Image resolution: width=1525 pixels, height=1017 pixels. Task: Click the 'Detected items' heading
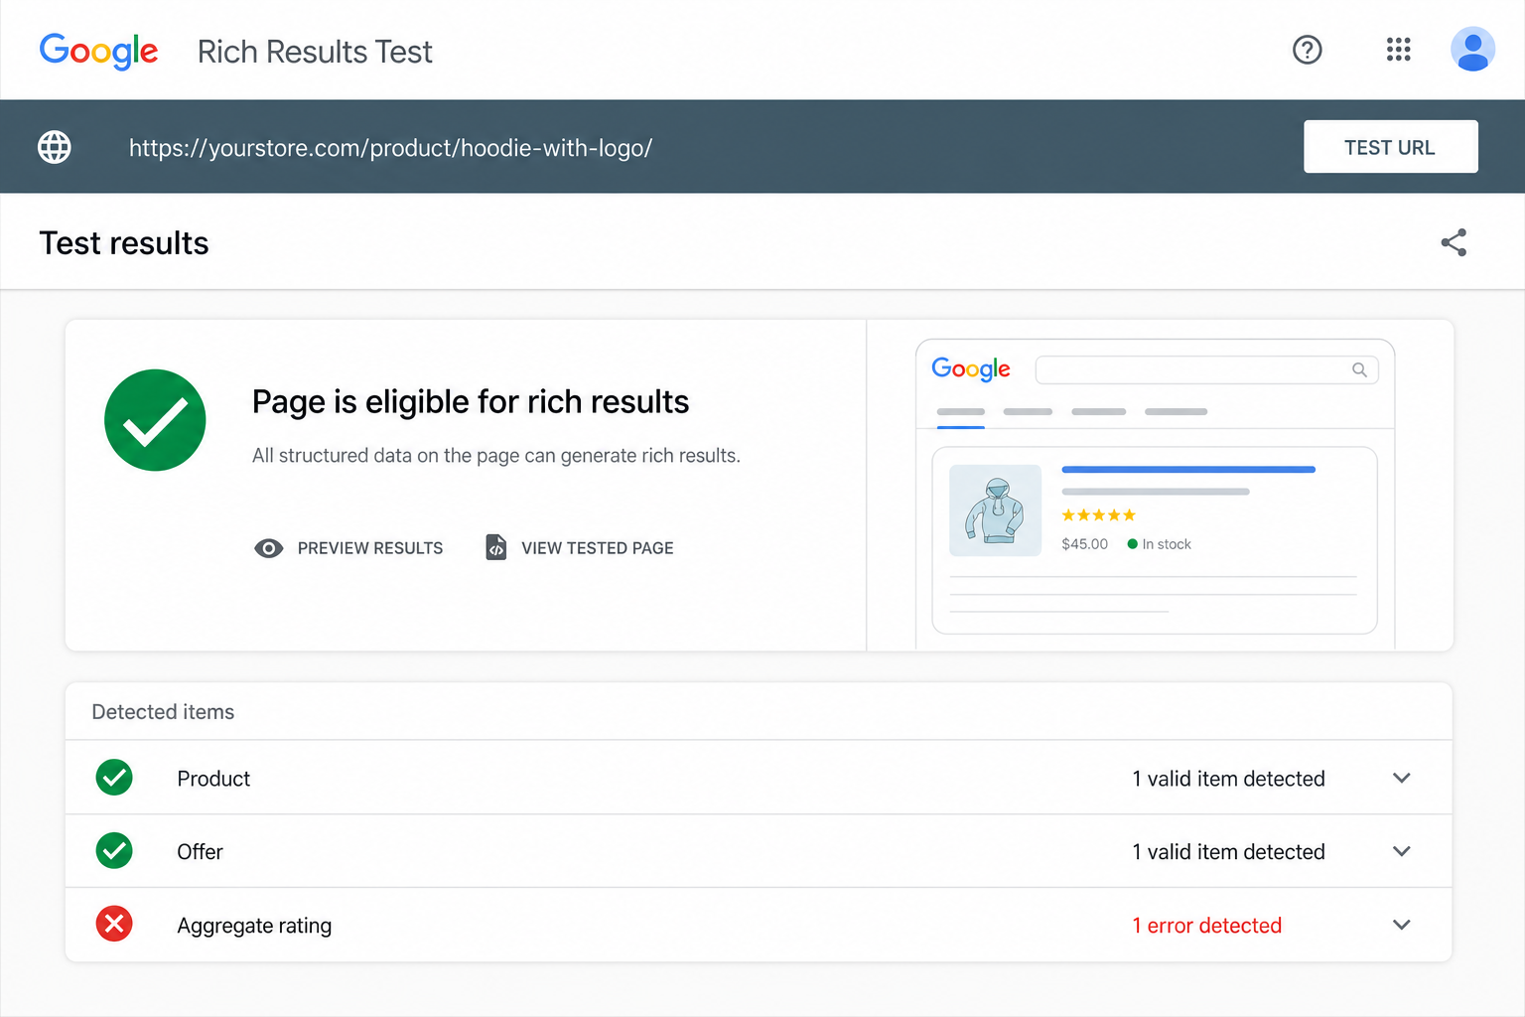click(163, 712)
